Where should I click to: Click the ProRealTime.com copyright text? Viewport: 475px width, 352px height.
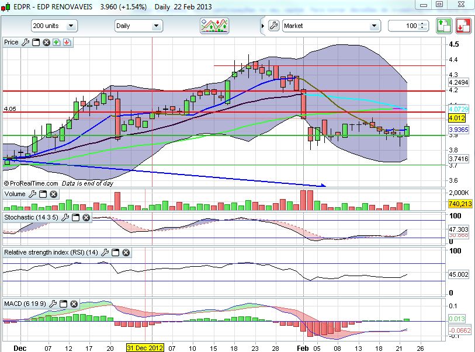[x=31, y=183]
